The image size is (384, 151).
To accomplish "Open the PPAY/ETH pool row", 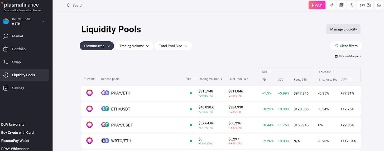I will [221, 93].
